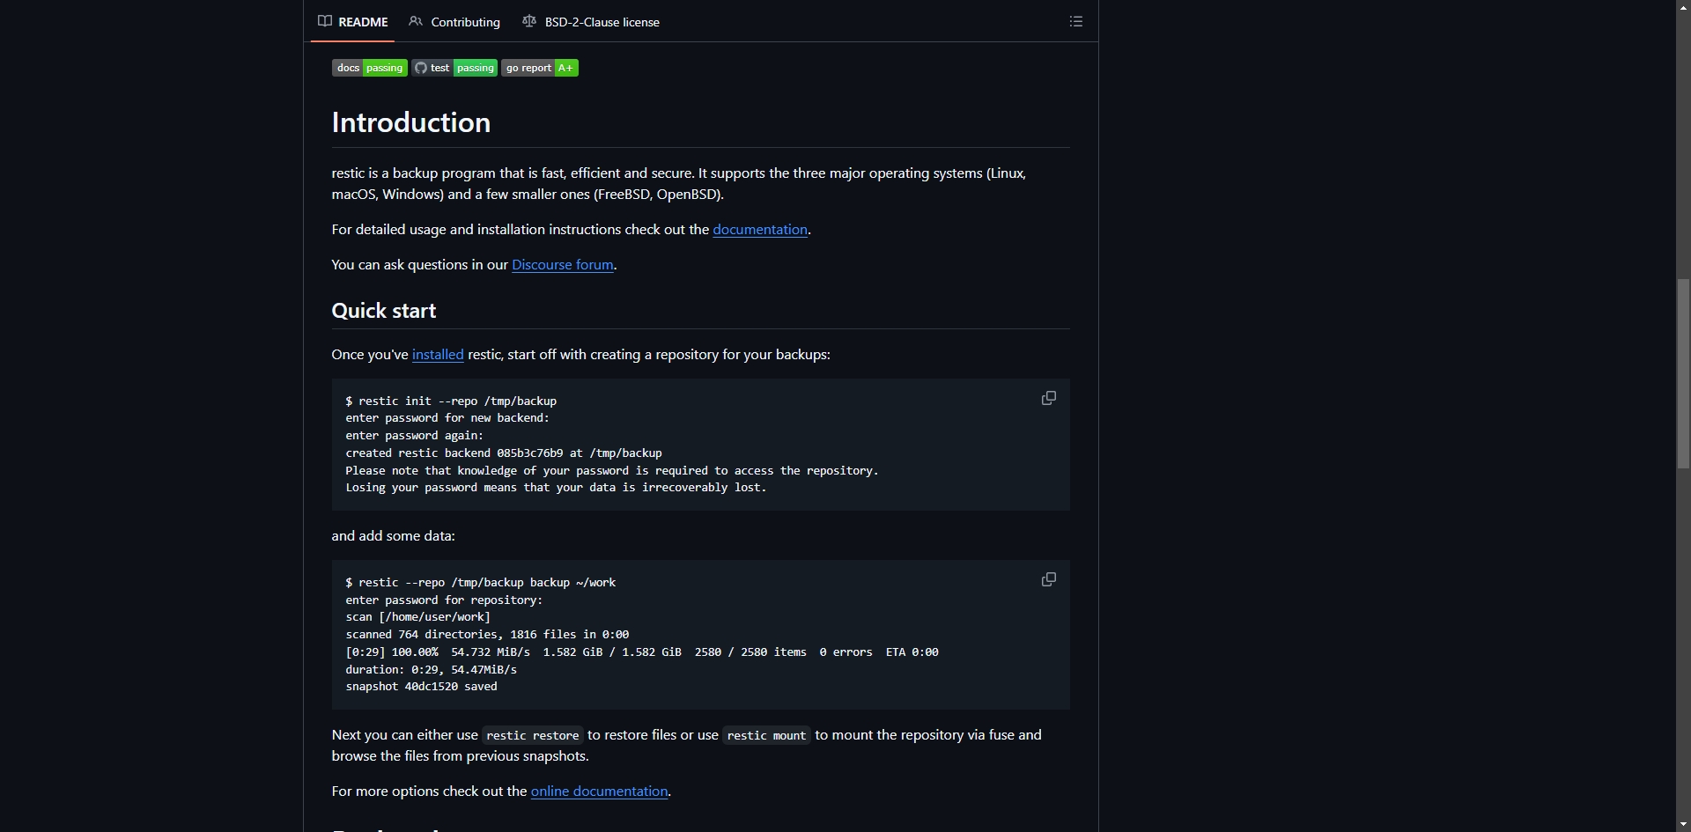
Task: Click the line '$ restic init --repo /tmp/backup'
Action: pos(451,401)
